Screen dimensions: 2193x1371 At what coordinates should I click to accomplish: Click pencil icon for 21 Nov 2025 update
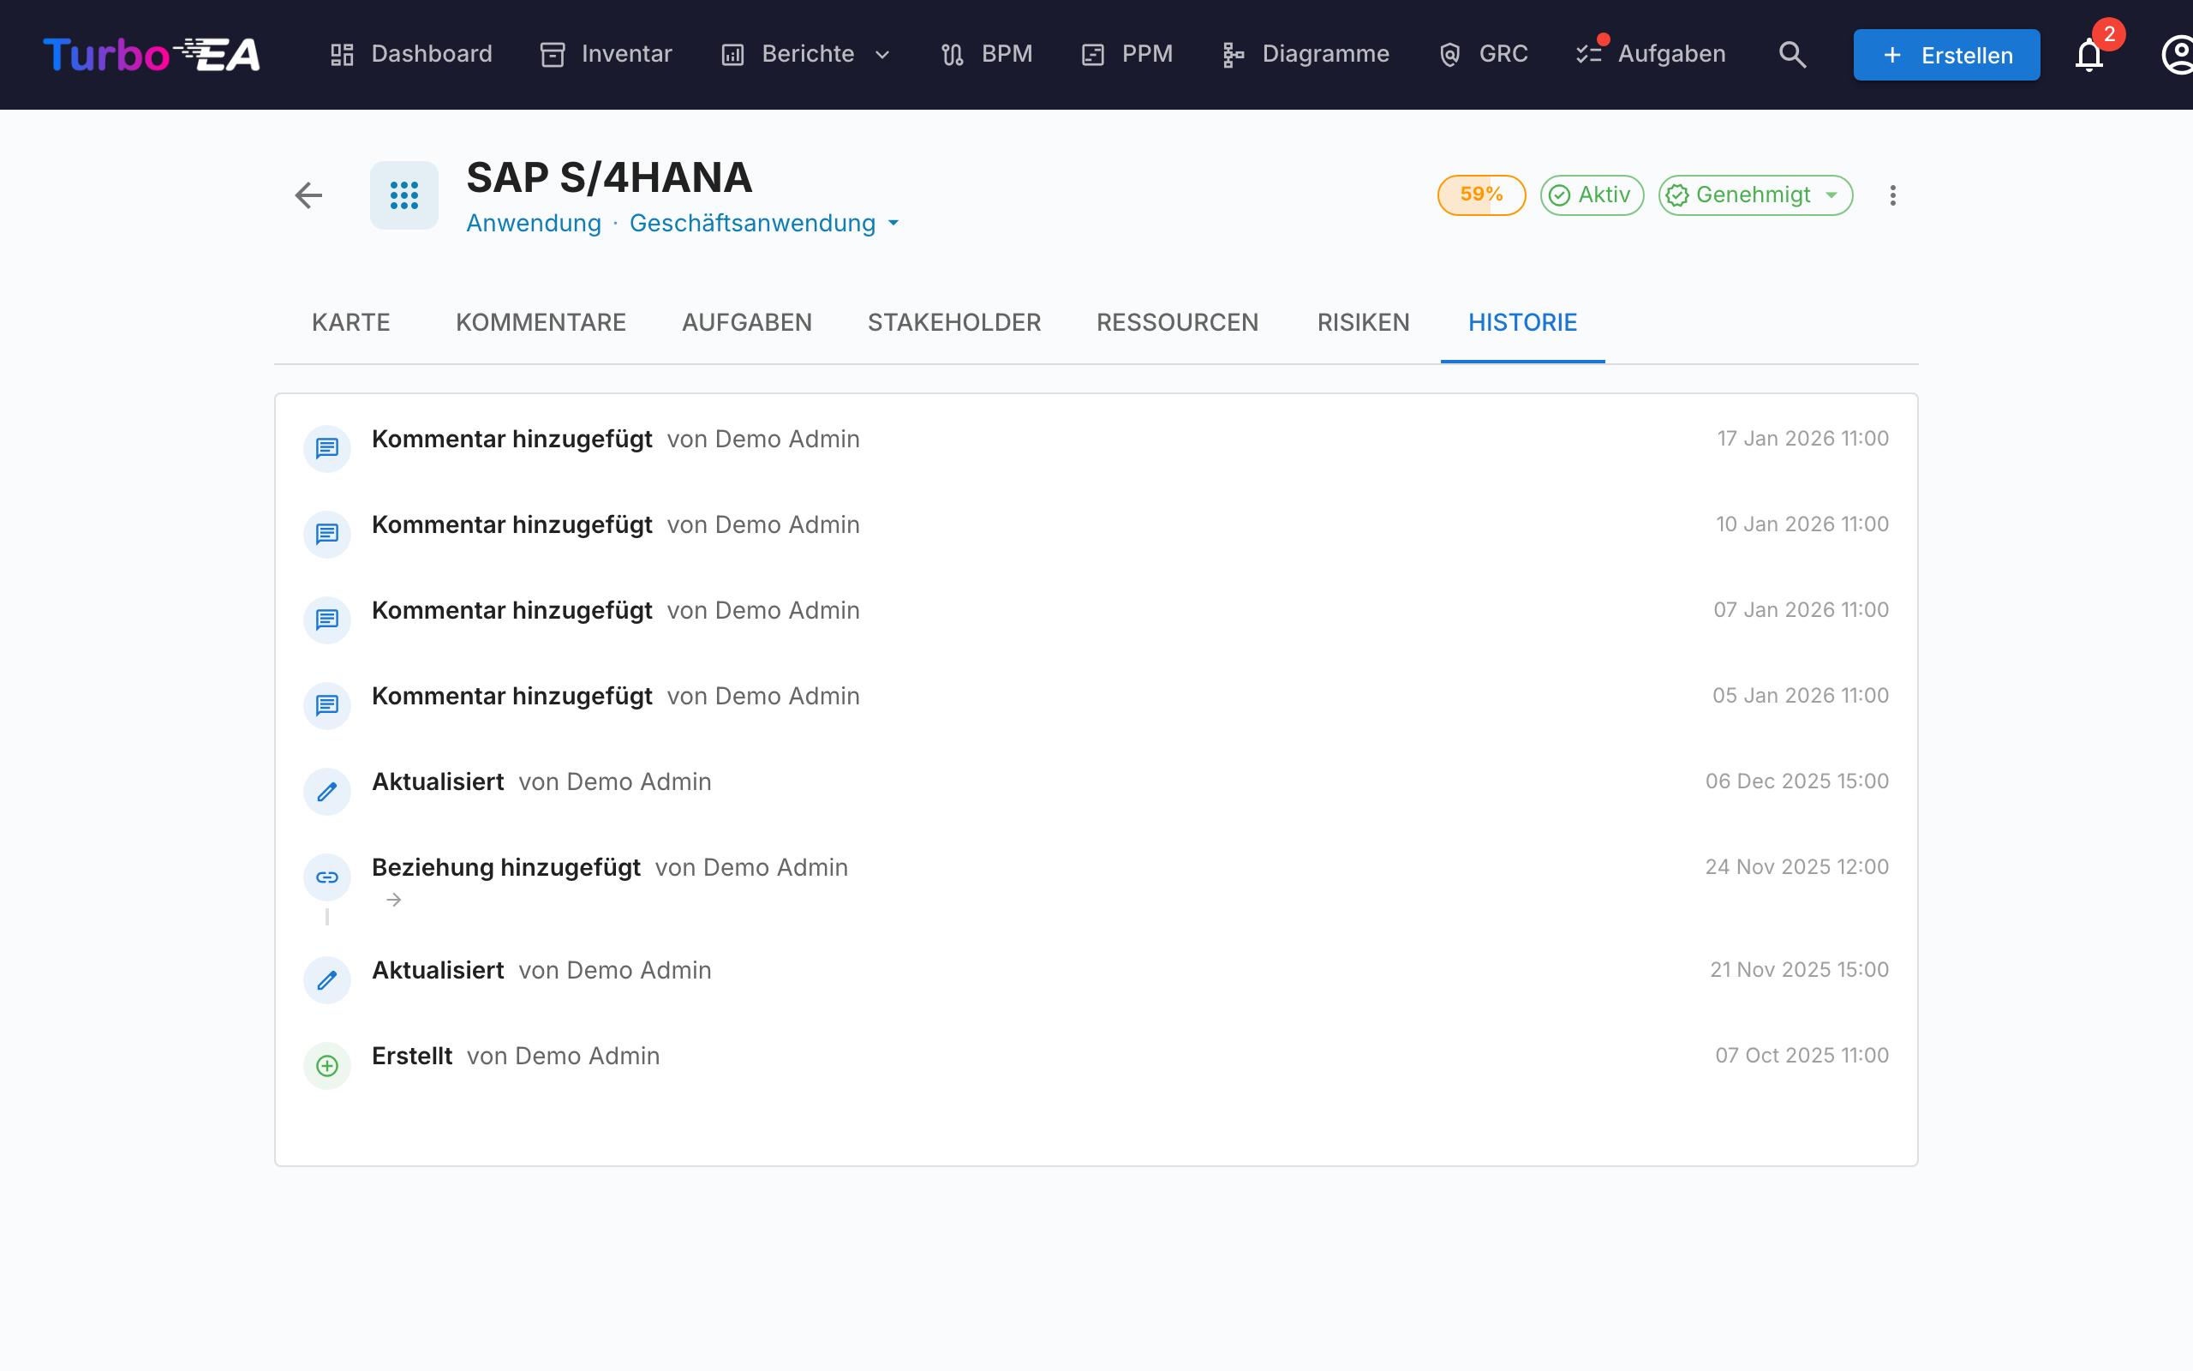pyautogui.click(x=327, y=979)
